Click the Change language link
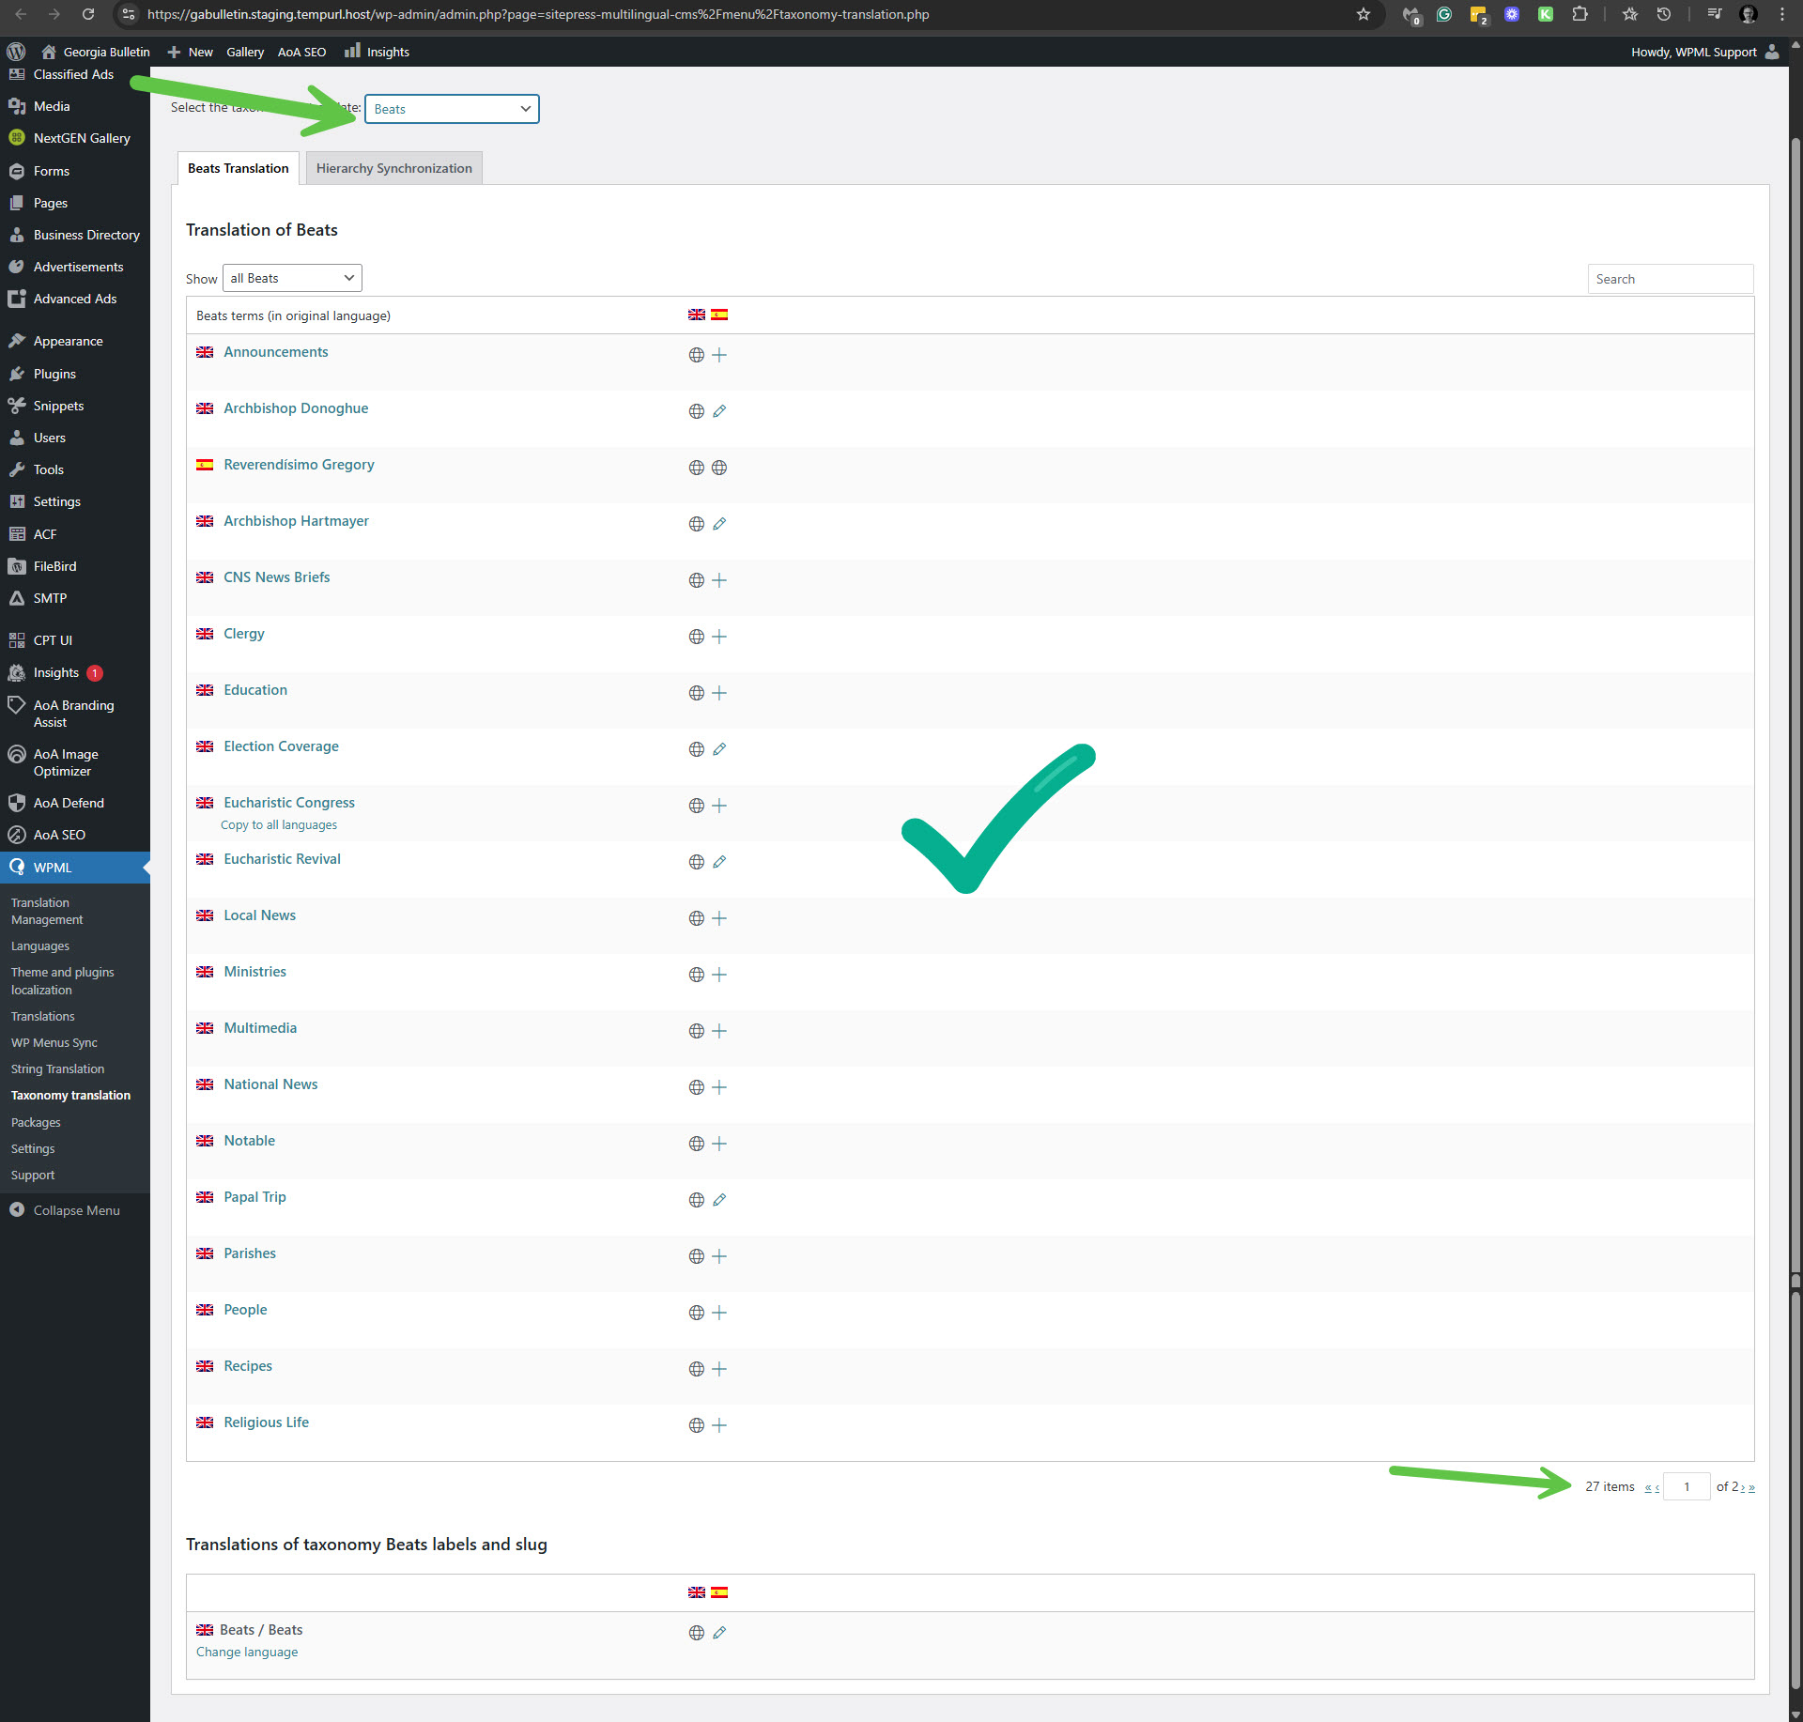1803x1722 pixels. pos(247,1652)
